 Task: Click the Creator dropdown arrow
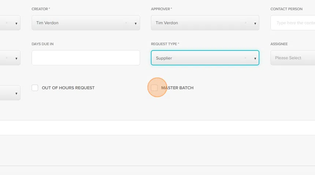pyautogui.click(x=136, y=23)
